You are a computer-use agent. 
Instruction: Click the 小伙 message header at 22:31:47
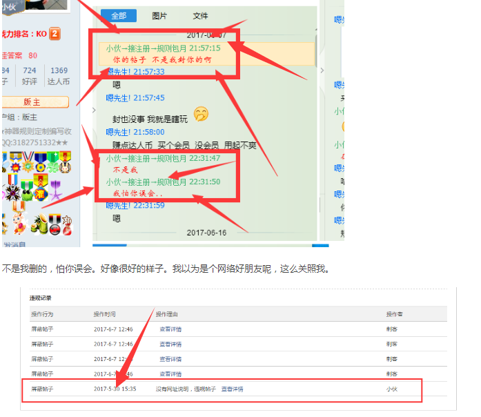163,158
